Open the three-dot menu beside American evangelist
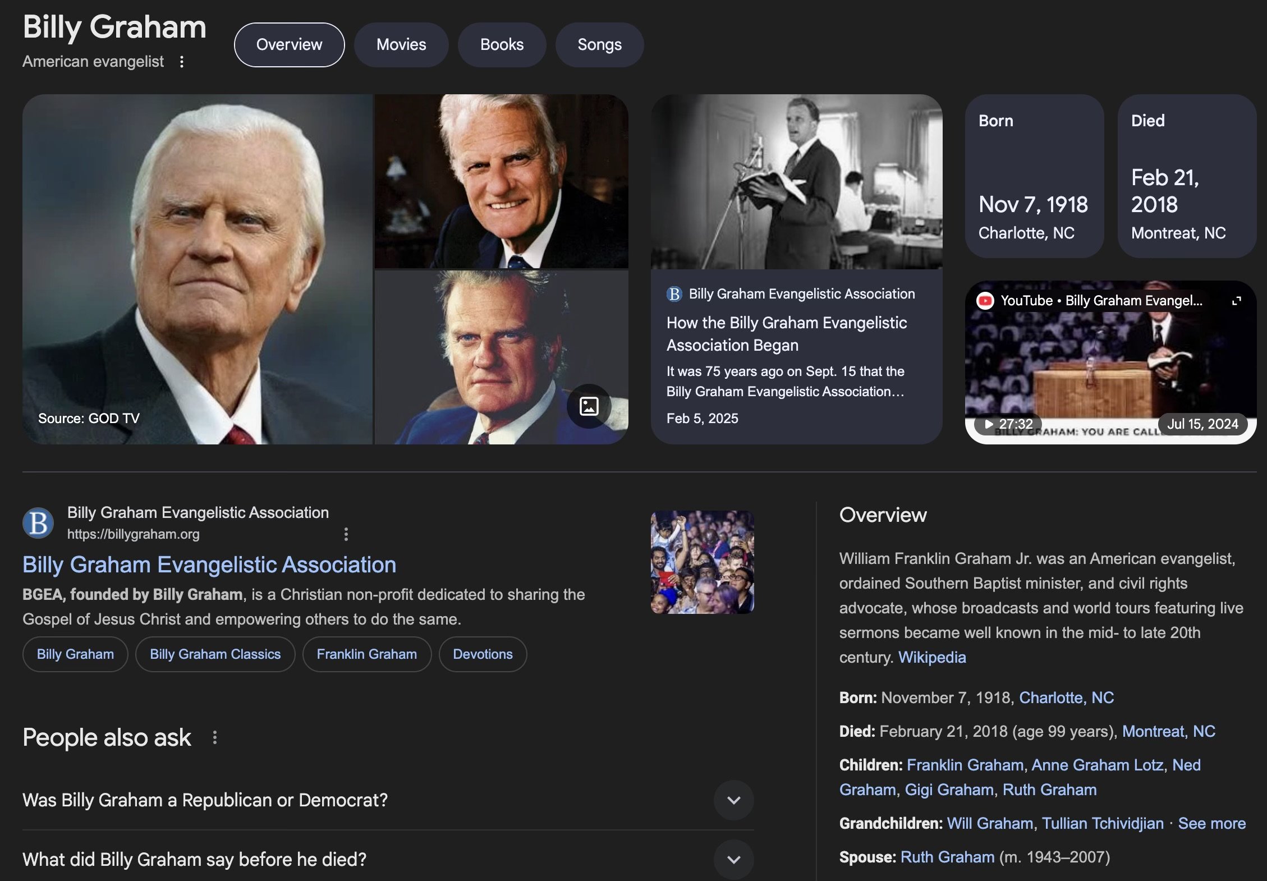Image resolution: width=1267 pixels, height=881 pixels. (x=182, y=62)
